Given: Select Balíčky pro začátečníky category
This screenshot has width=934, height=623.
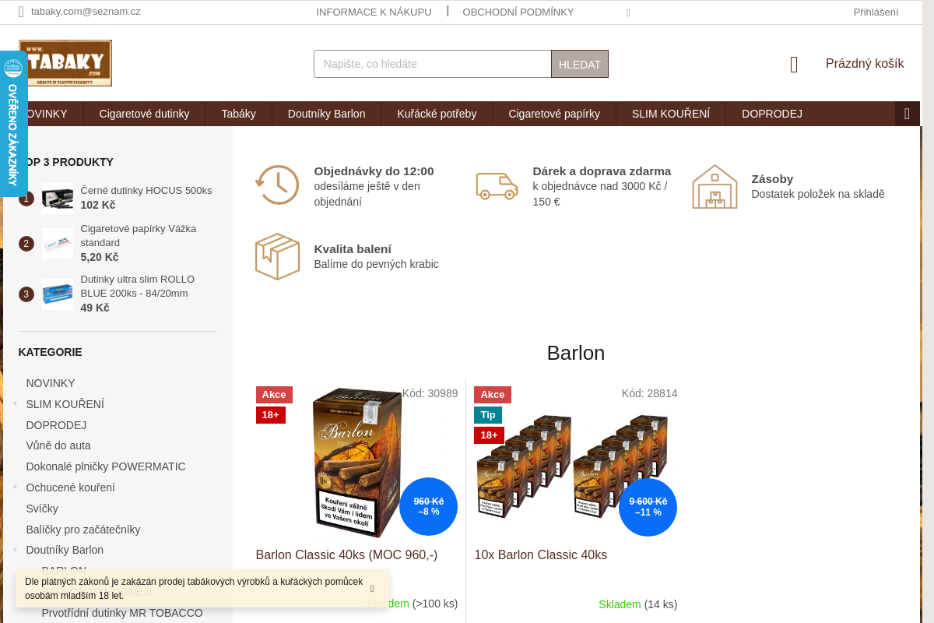Looking at the screenshot, I should (83, 530).
